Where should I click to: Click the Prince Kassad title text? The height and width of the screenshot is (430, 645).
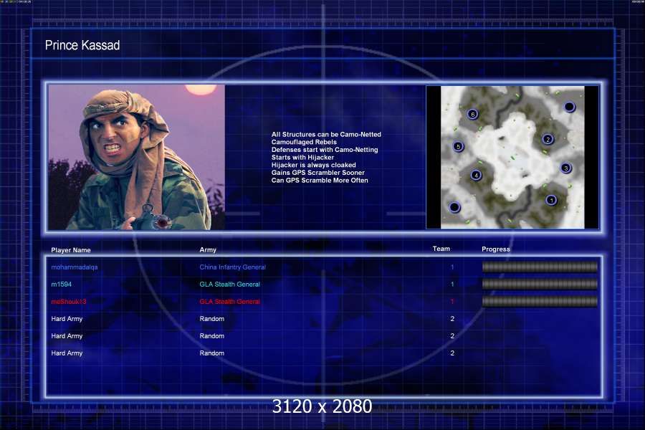tap(82, 45)
